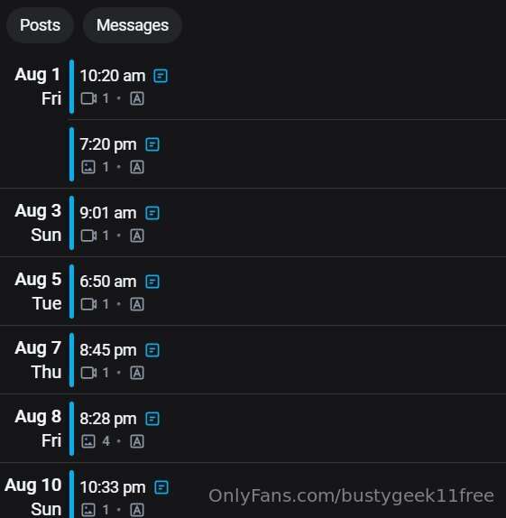Click the boxed A icon on Aug 8 entry

tap(137, 441)
